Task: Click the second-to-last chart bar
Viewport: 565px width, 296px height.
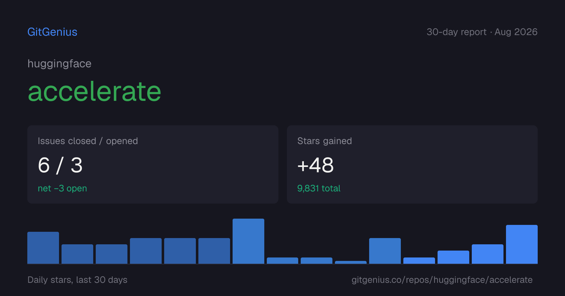Action: [x=487, y=254]
